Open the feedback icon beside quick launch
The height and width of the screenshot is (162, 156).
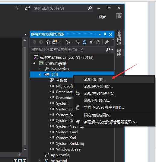tap(27, 8)
